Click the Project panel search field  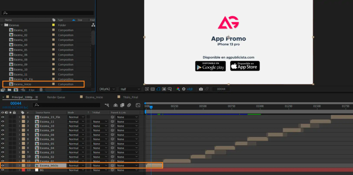tap(48, 13)
